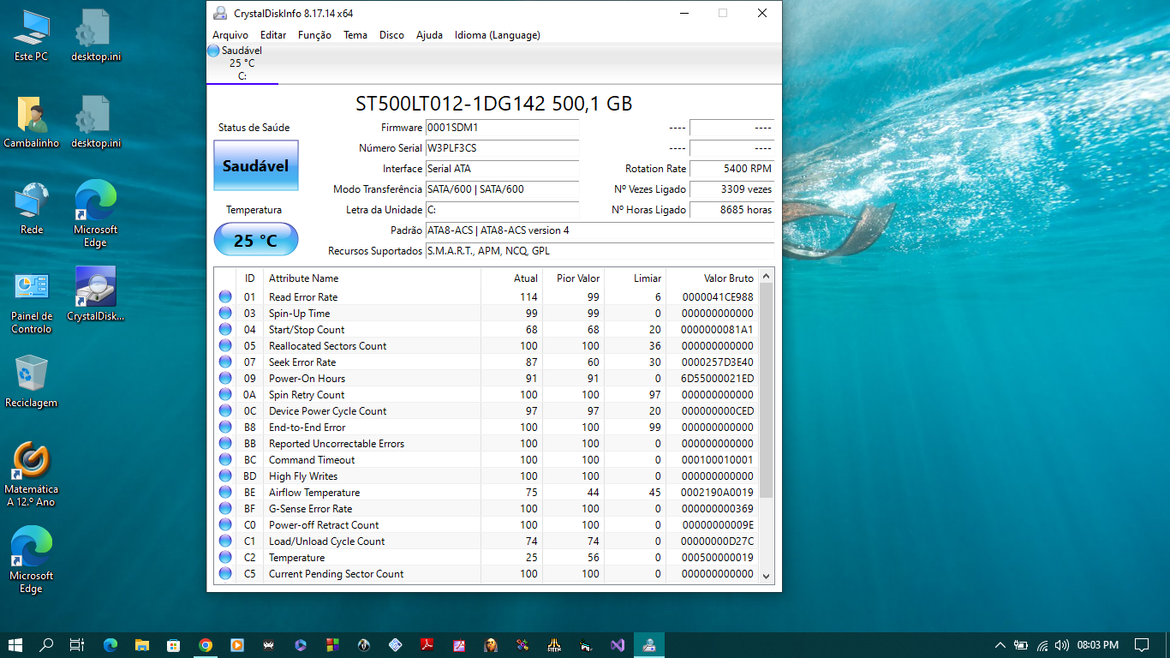
Task: Click the Limiar column header
Action: pyautogui.click(x=636, y=278)
